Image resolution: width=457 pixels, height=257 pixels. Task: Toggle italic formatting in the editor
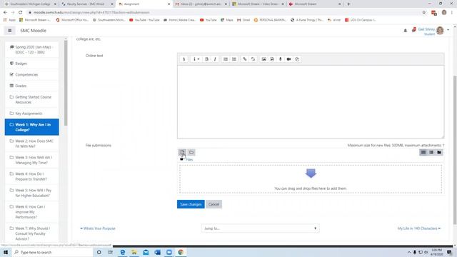coord(215,59)
